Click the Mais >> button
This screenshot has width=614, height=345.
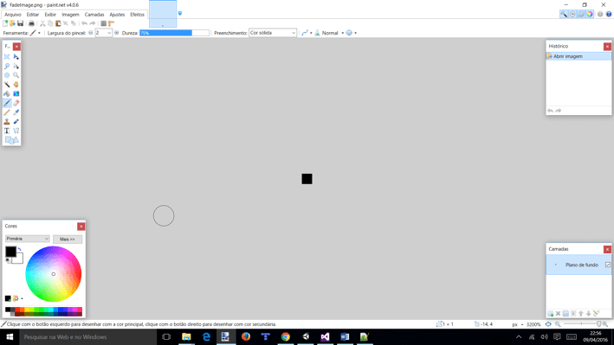pos(68,239)
